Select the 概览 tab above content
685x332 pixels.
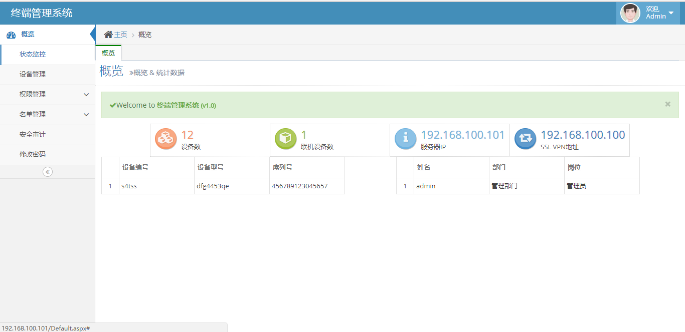pos(108,53)
